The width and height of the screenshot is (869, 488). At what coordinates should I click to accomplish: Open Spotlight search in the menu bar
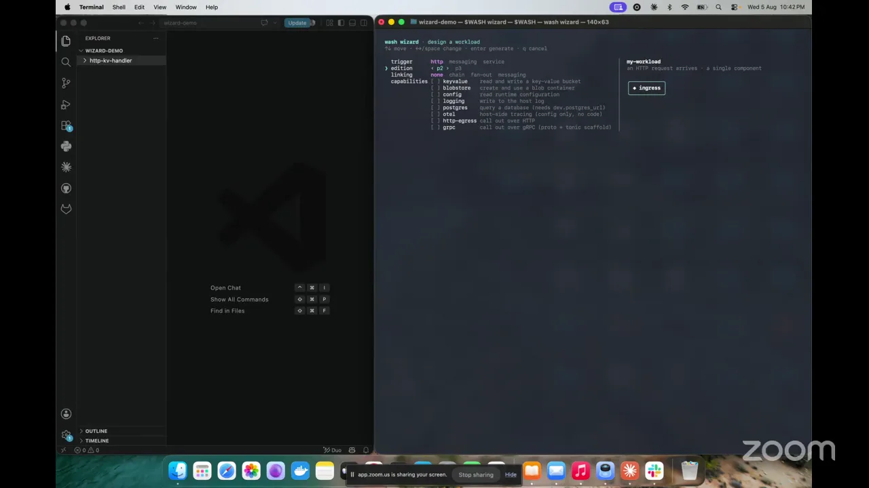(718, 7)
